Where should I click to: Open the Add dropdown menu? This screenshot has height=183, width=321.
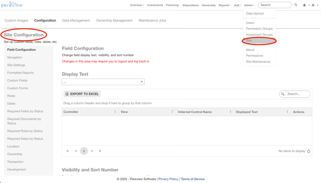[238, 5]
